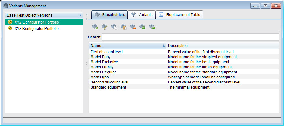Click 'What typs of model shall be configured.'
284x126 pixels.
pos(202,77)
